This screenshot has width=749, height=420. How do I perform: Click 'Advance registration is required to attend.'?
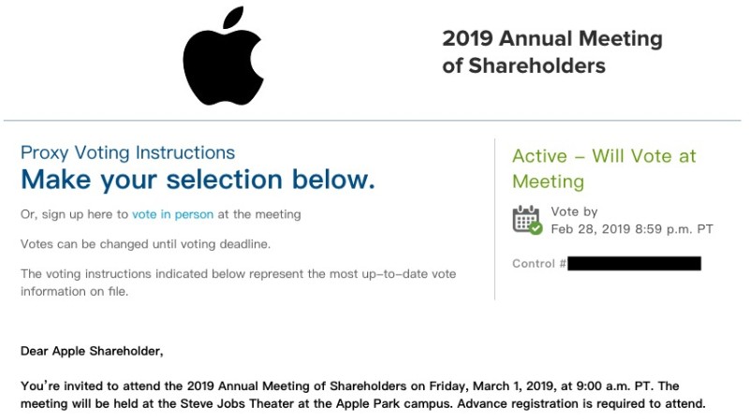tap(581, 404)
